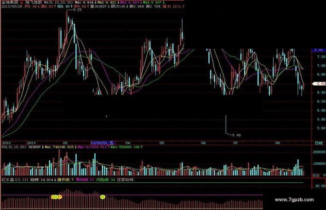Click the highlighted 13/03/01 date marker
This screenshot has height=210, width=326.
[102, 143]
